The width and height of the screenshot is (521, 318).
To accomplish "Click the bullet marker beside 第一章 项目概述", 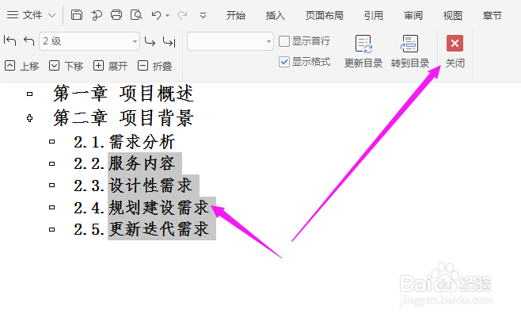I will pos(29,94).
